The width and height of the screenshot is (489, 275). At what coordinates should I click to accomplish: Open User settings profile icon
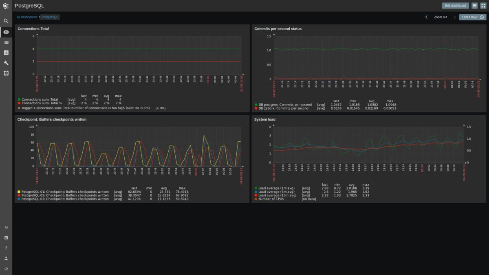[6, 258]
